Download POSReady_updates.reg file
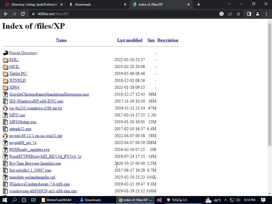Viewport: 272px width, 204px height. (29, 150)
